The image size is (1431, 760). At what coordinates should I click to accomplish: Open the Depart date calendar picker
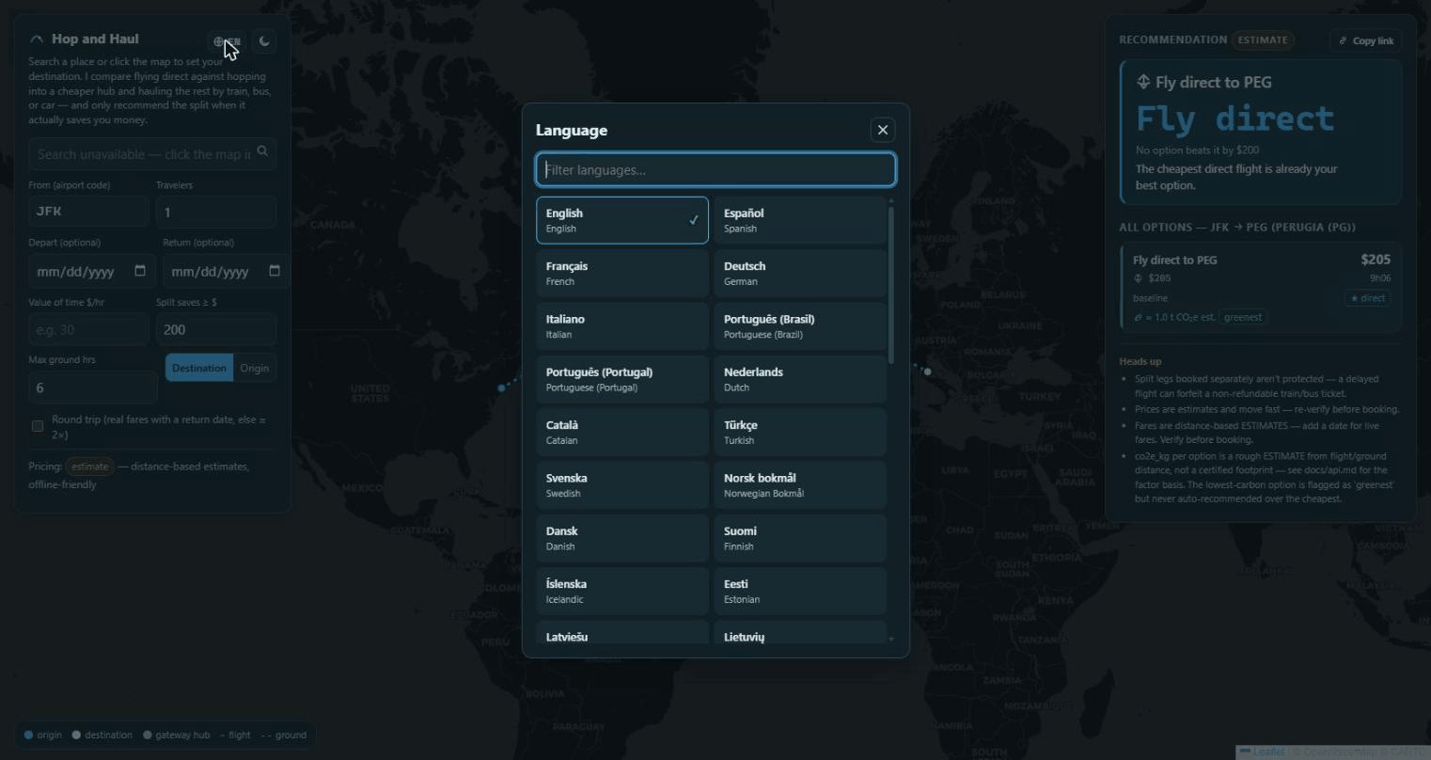pos(140,271)
